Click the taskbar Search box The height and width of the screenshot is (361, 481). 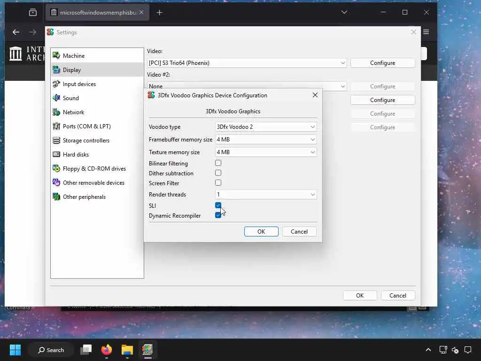(51, 350)
